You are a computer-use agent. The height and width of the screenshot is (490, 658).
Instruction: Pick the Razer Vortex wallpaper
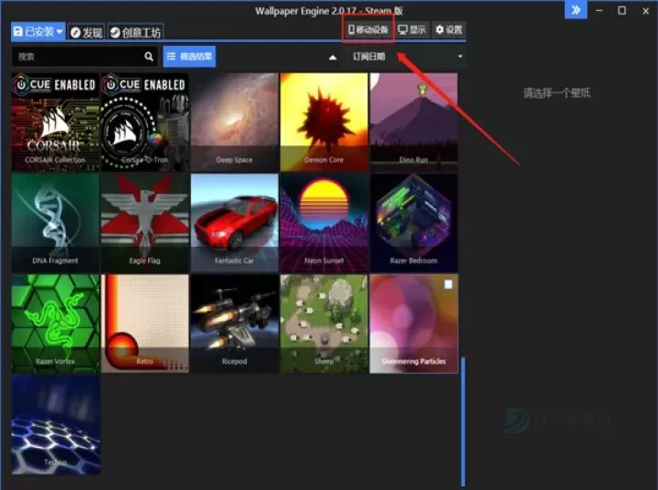click(x=55, y=323)
